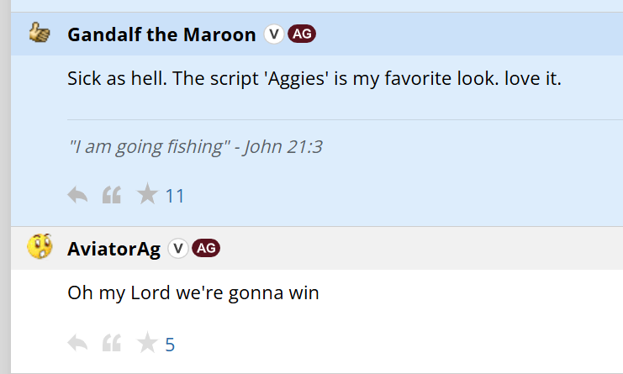623x374 pixels.
Task: Click the 'Oh my Lord we're gonna win' text
Action: [193, 293]
